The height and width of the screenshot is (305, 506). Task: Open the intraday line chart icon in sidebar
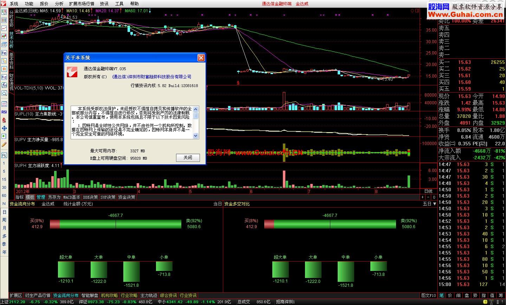[4, 28]
